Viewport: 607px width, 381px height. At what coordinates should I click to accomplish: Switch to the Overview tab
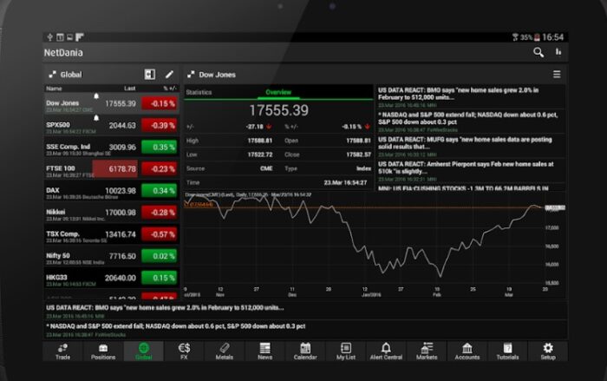(278, 91)
